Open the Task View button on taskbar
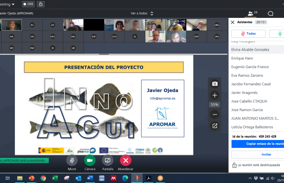Screen dimensions: 284x183 [x=8, y=178]
